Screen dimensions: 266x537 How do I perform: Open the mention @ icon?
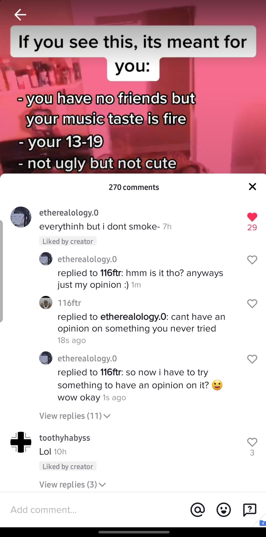pyautogui.click(x=198, y=510)
